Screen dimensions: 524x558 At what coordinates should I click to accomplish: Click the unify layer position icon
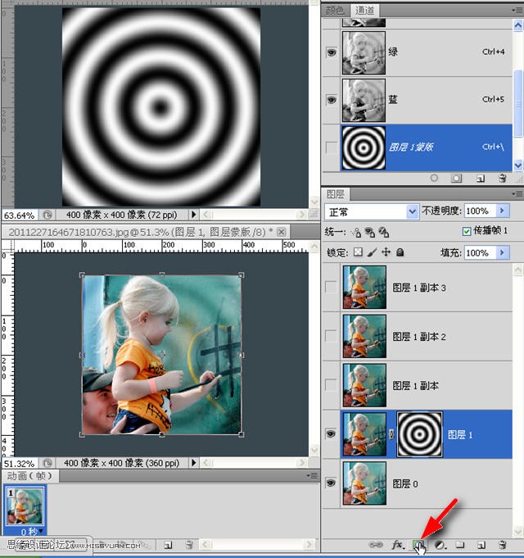click(x=356, y=233)
